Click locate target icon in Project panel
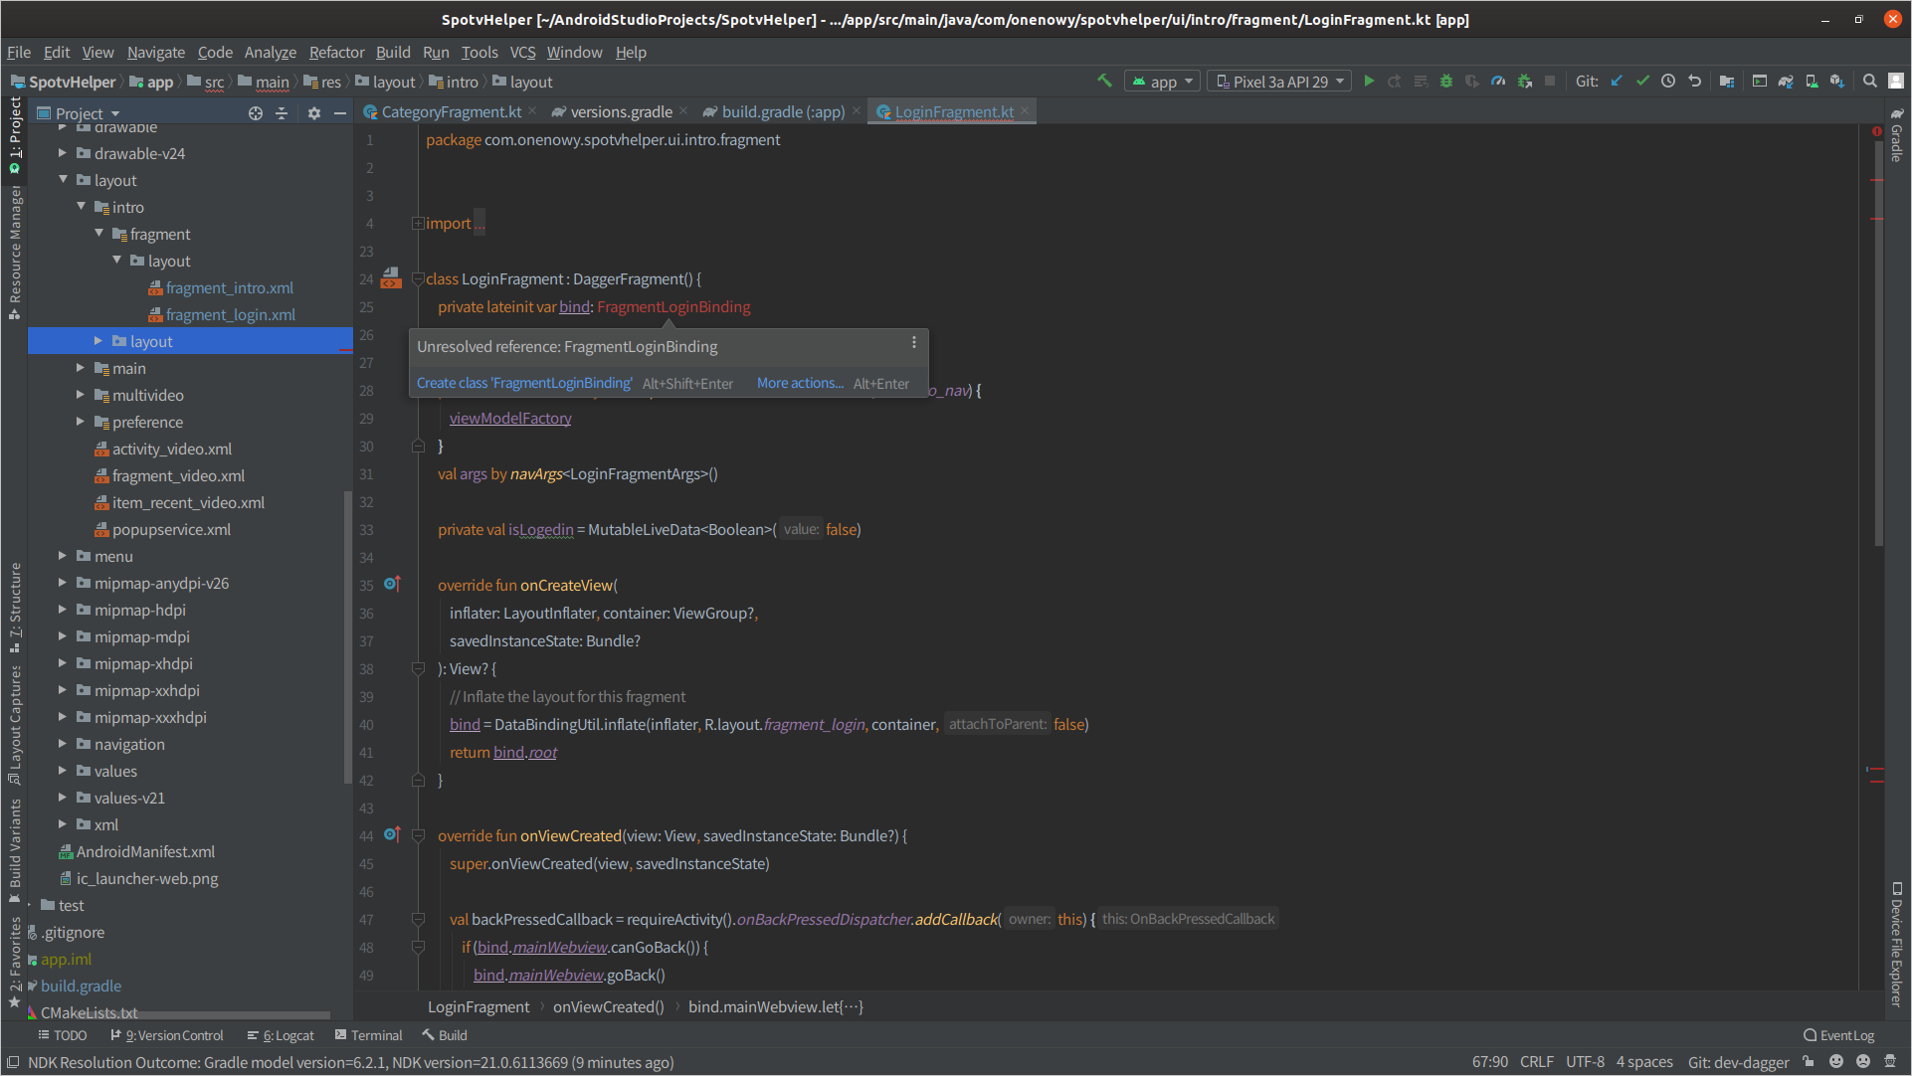 point(256,113)
